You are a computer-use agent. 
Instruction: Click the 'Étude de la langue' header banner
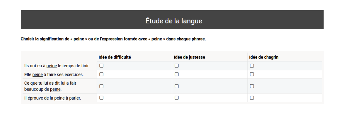[172, 20]
